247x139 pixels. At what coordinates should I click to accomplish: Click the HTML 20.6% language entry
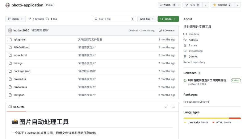[x=222, y=122]
